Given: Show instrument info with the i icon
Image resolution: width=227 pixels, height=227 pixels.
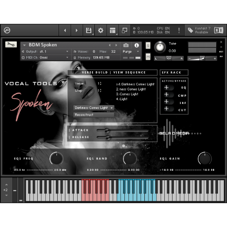Looking at the screenshot, I should tap(137, 45).
